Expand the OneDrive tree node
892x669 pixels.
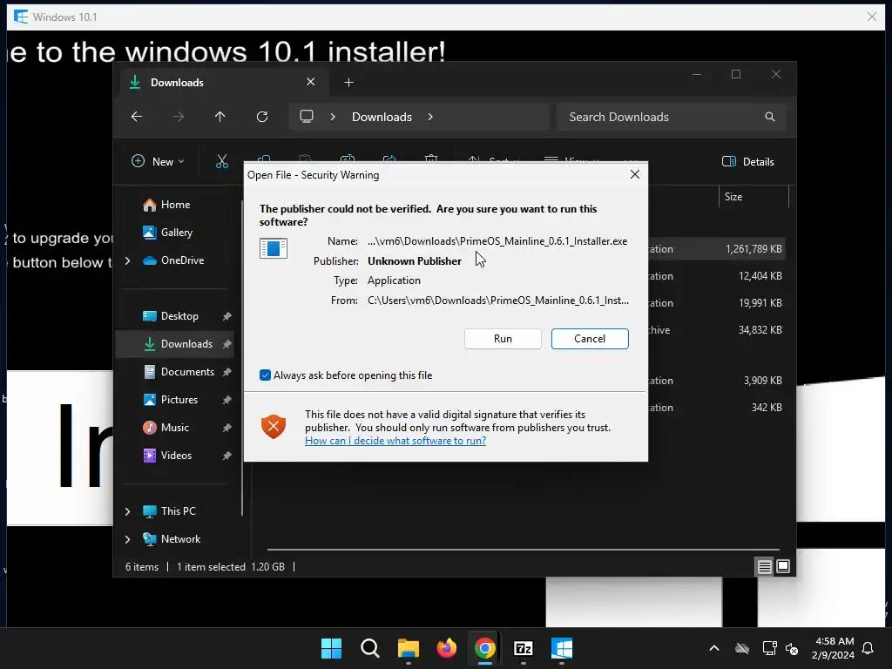click(127, 260)
